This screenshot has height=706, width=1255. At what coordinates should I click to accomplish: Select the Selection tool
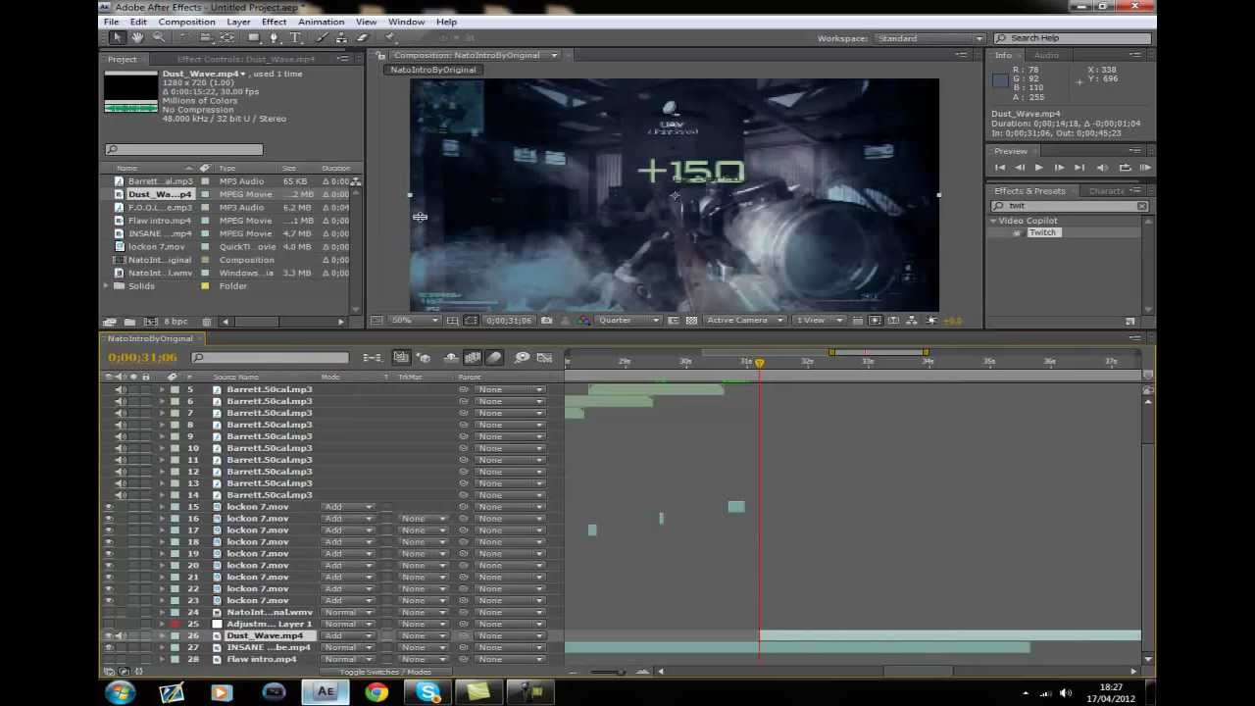[x=117, y=38]
